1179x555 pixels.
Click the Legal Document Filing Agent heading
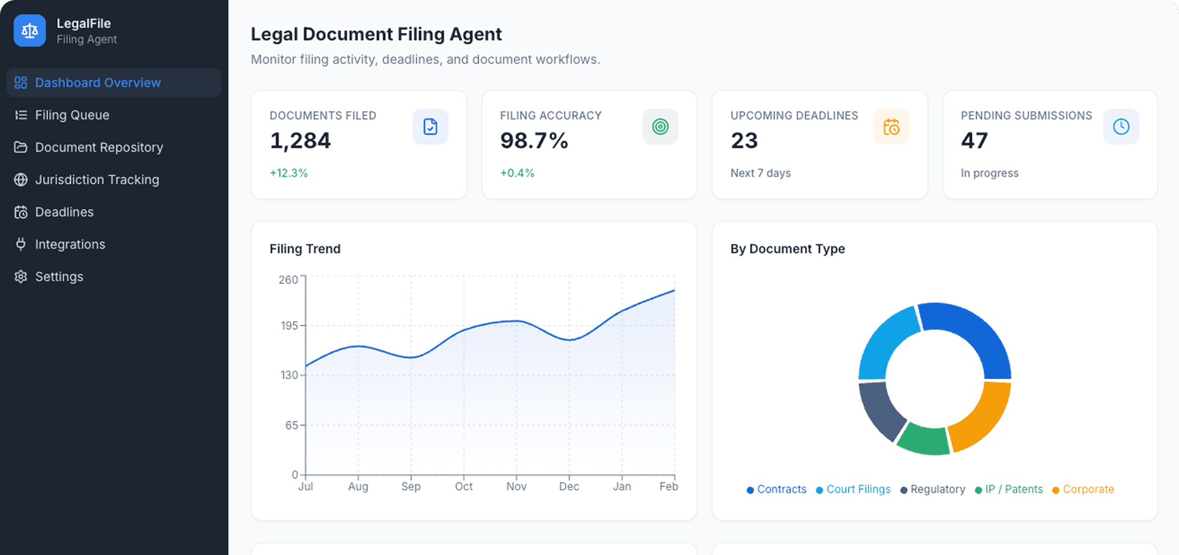click(376, 34)
